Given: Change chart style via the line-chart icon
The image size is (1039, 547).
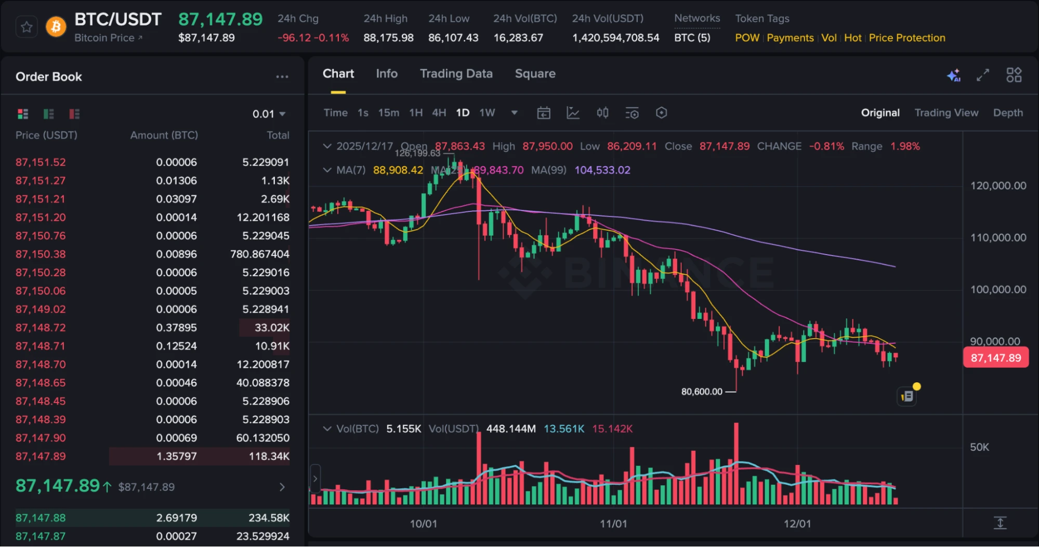Looking at the screenshot, I should point(572,113).
